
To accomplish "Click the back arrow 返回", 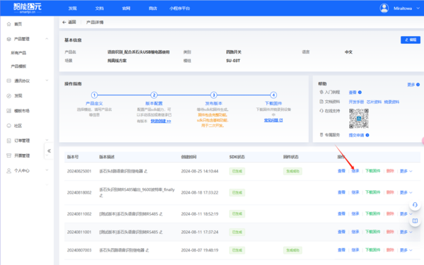I will click(x=69, y=22).
